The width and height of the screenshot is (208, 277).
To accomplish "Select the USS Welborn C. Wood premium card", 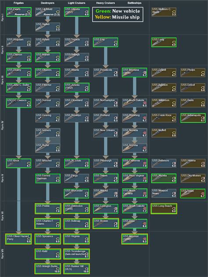I will coord(164,12).
